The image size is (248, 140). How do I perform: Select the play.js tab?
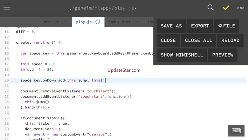[x=84, y=22]
